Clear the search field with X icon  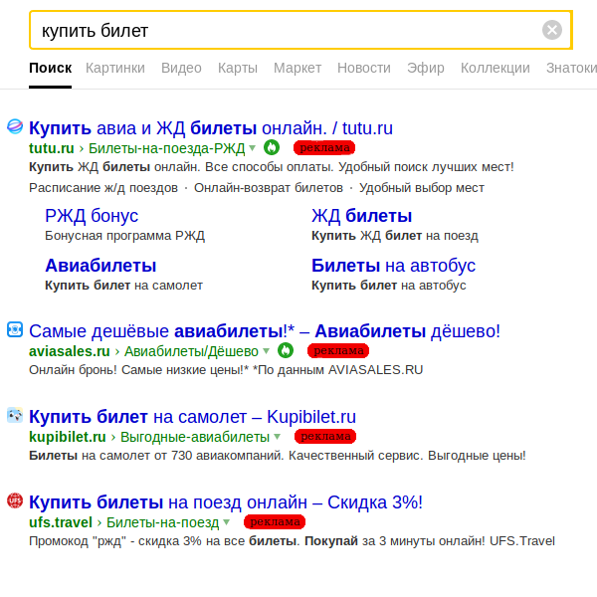tap(551, 30)
